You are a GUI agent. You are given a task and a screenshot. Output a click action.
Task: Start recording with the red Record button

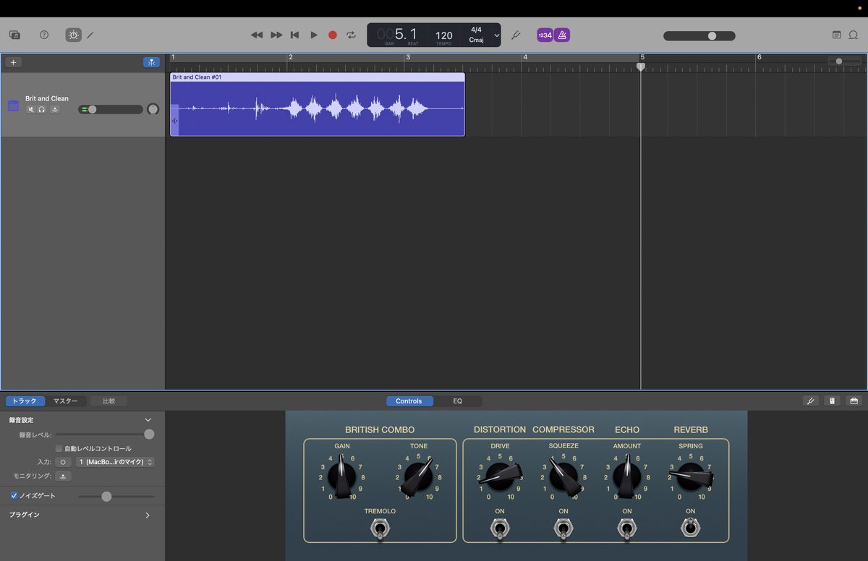click(x=333, y=35)
